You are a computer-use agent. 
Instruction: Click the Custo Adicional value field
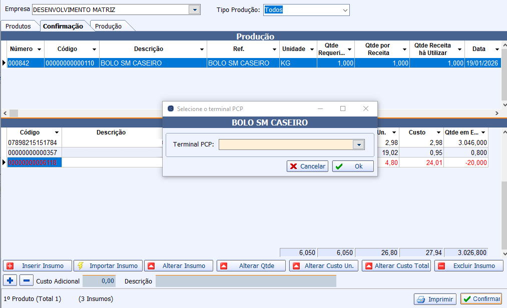99,281
